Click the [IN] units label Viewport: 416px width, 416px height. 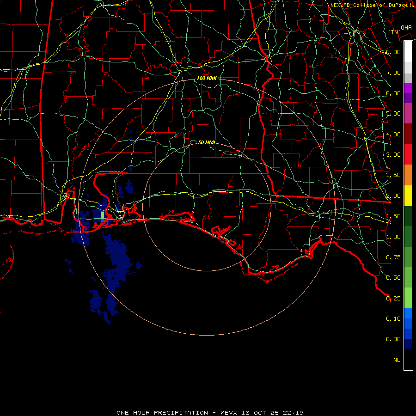click(x=394, y=32)
